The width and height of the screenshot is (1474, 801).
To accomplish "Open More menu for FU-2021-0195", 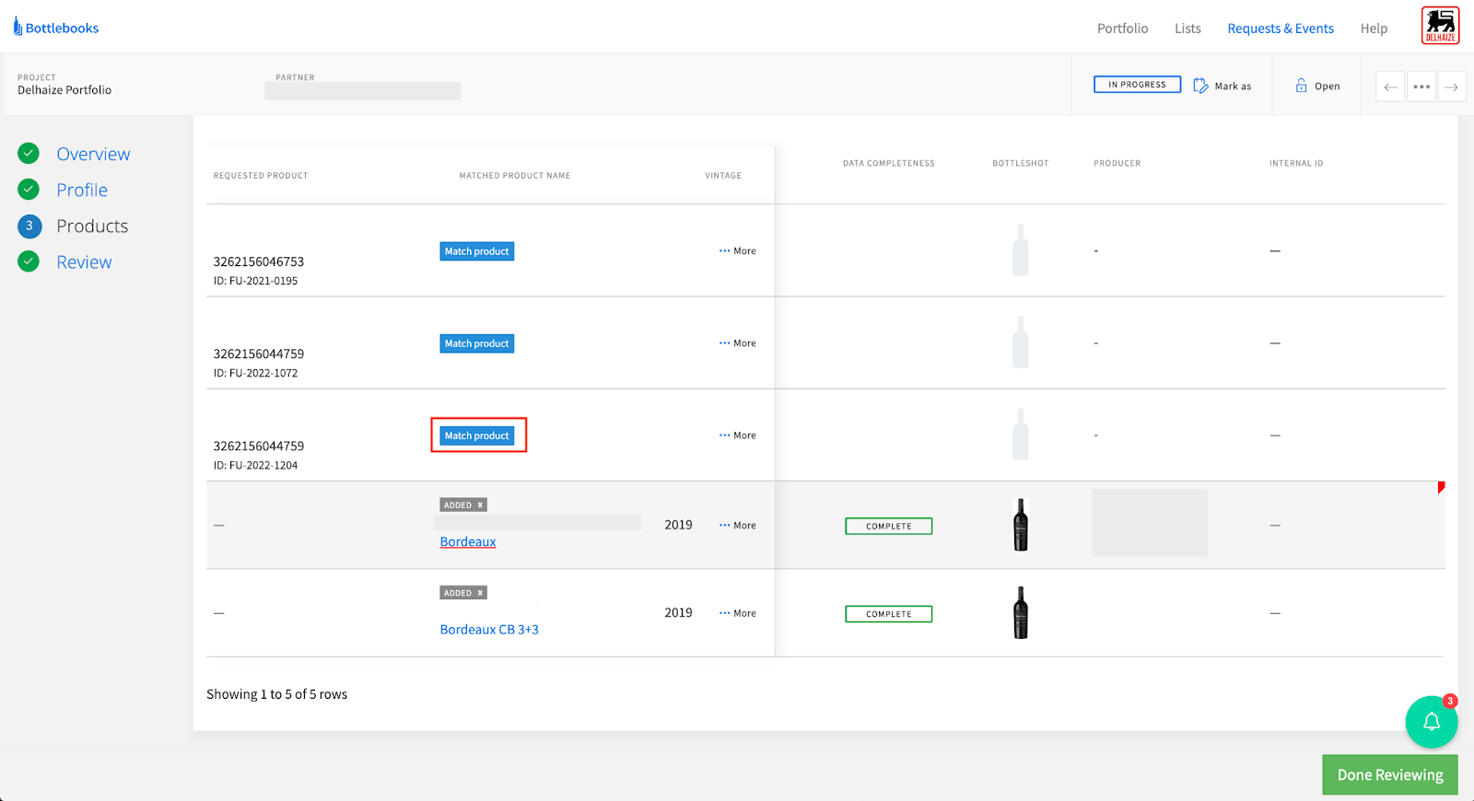I will point(737,250).
